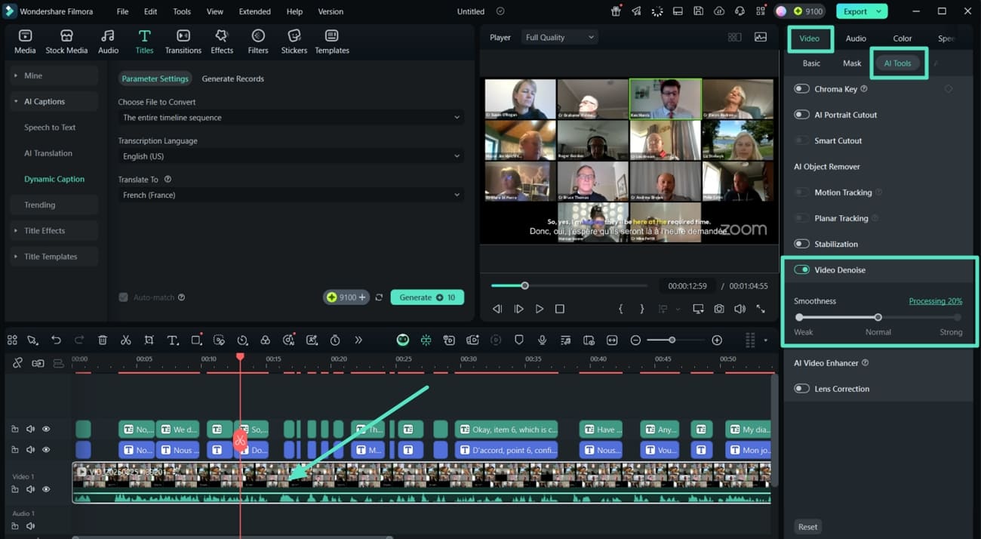
Task: Click the Generate button
Action: point(427,297)
